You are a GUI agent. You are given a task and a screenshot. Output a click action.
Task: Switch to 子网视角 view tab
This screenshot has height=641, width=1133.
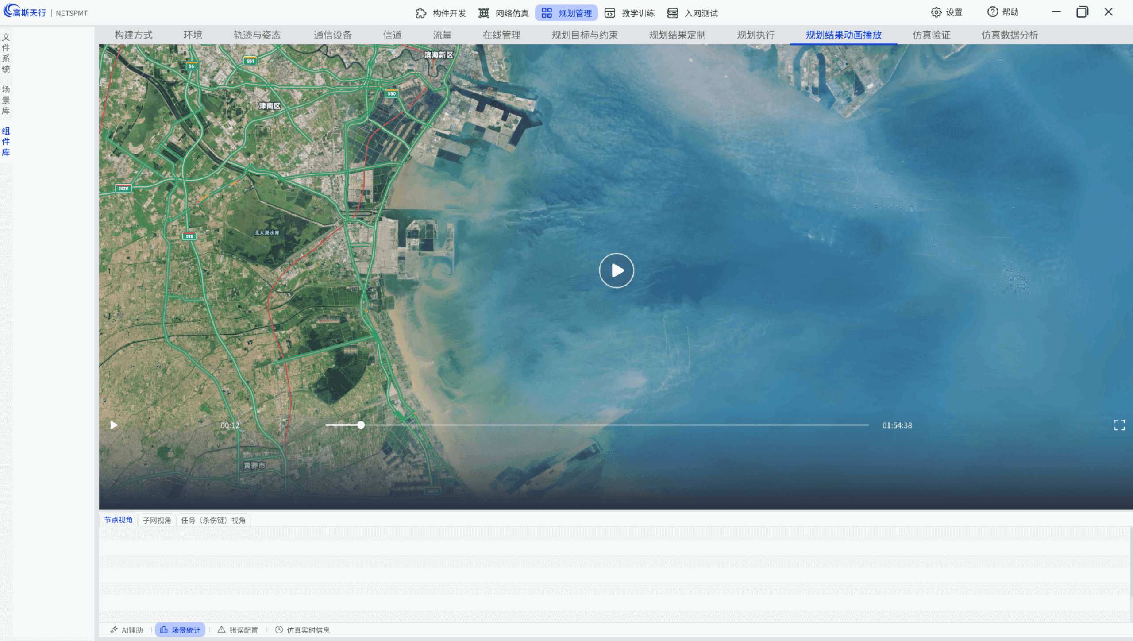click(157, 521)
